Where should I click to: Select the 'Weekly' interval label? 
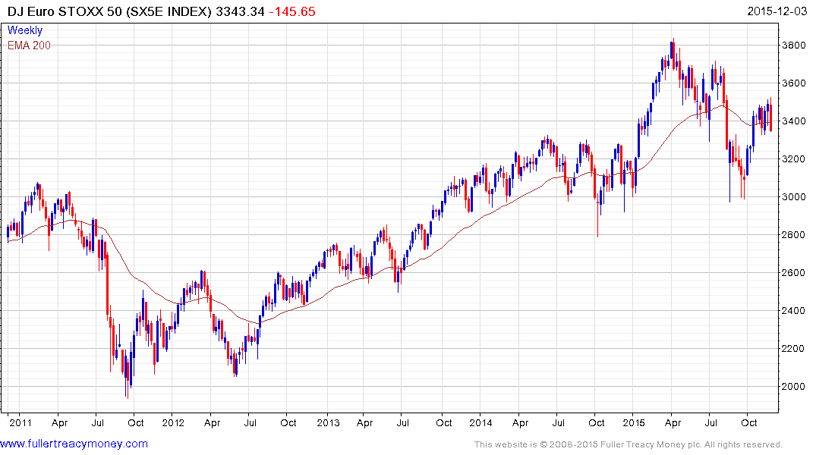click(x=25, y=30)
